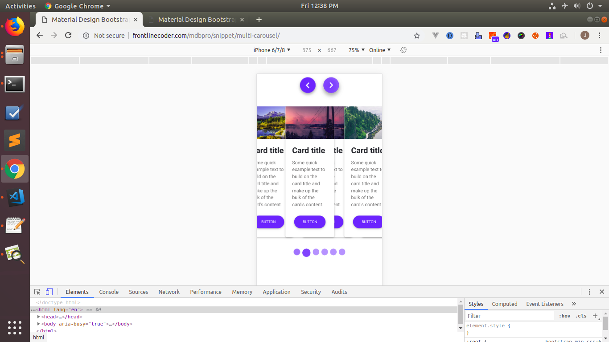This screenshot has width=609, height=342.
Task: Open the Vue.js devtools extension icon
Action: pos(436,36)
